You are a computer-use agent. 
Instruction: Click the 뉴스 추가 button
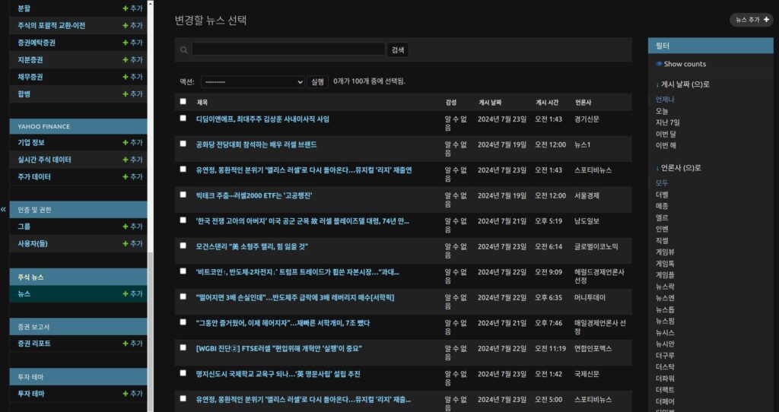pos(752,20)
